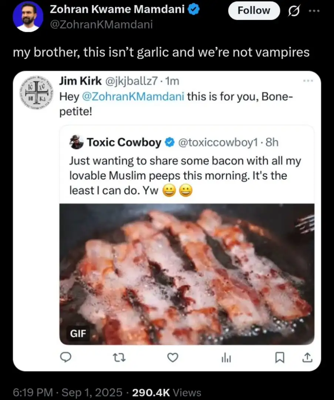Screen dimensions: 334x400
Task: Click the GIF label badge
Action: pos(78,333)
